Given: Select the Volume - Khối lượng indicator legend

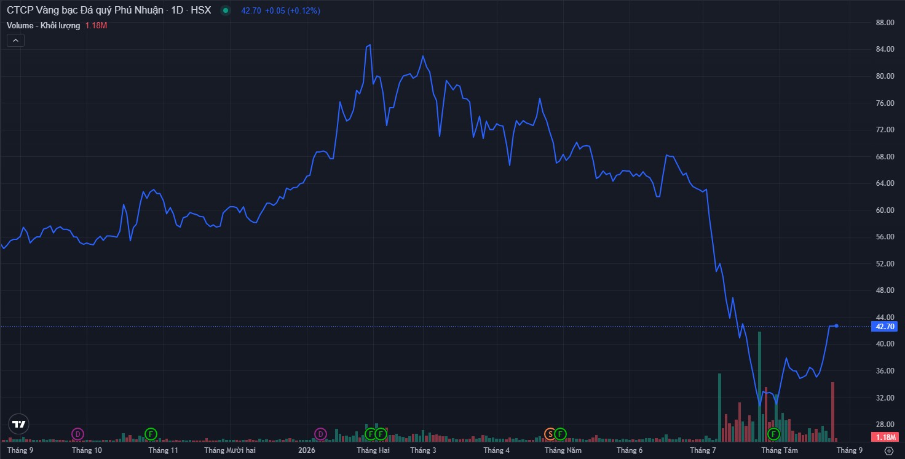Looking at the screenshot, I should 43,26.
